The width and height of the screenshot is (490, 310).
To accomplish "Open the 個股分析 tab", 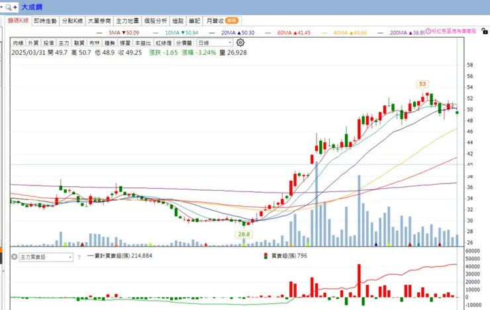I will pos(156,21).
